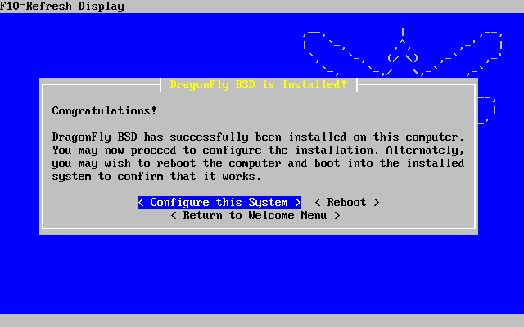Click the left angle bracket of Configure button
This screenshot has height=327, width=524.
(141, 203)
